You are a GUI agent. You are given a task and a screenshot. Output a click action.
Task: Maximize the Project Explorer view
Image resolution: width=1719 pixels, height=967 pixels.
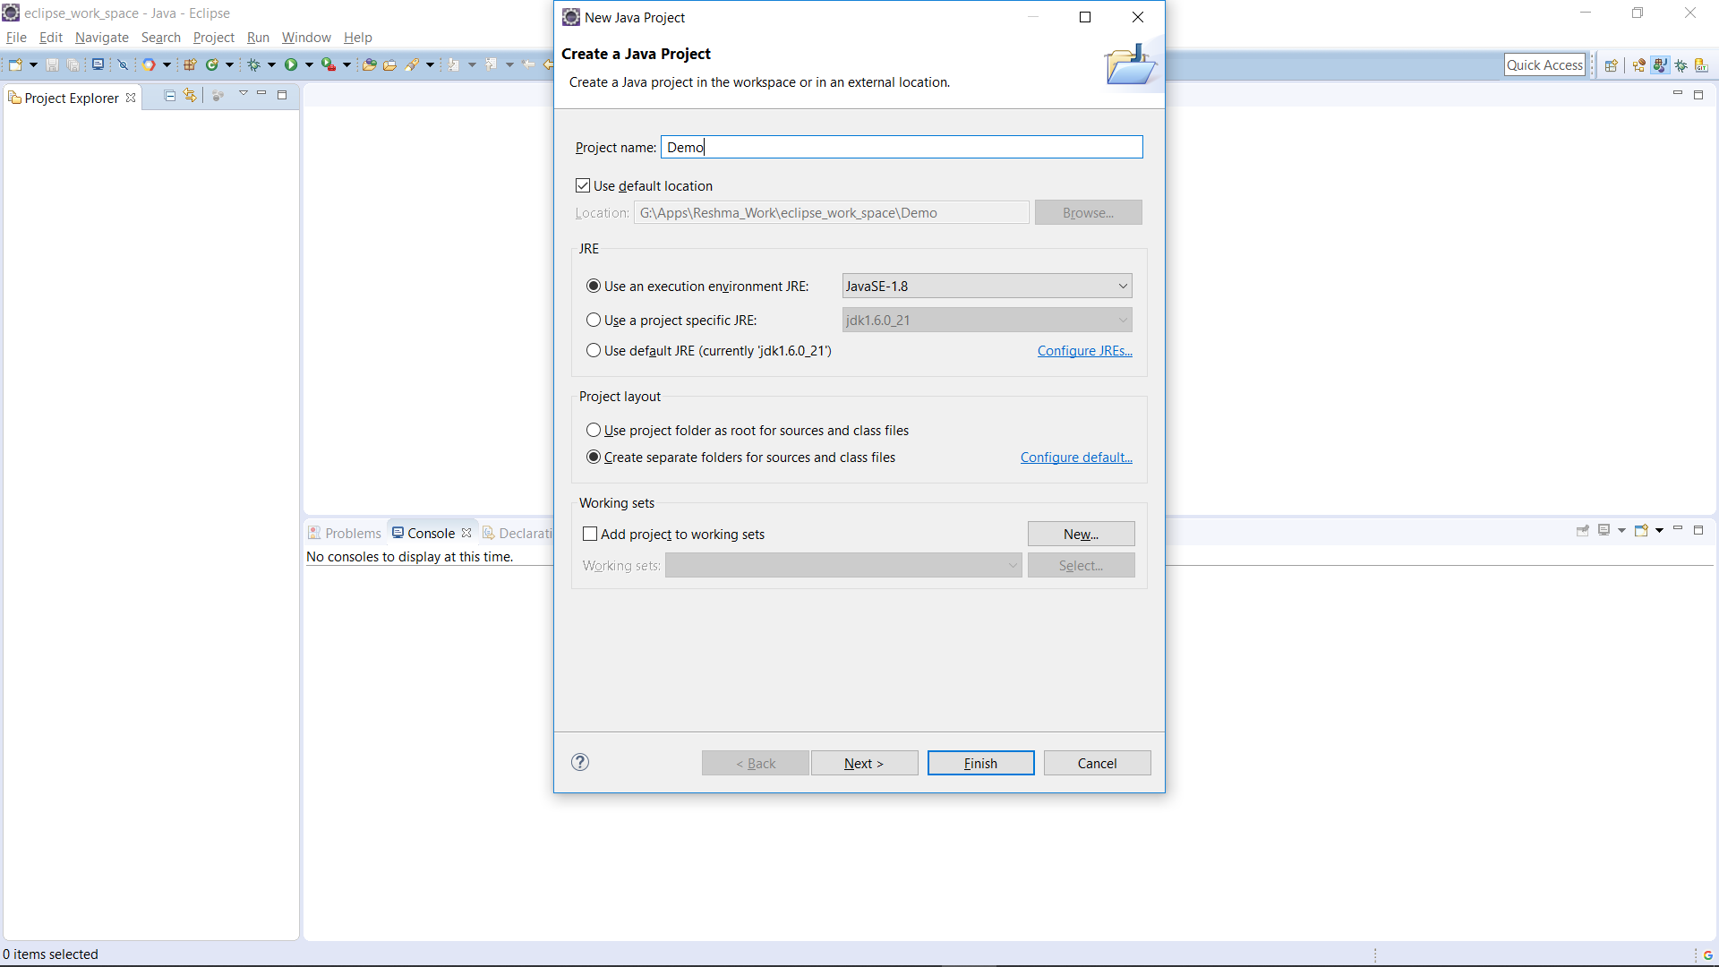282,95
